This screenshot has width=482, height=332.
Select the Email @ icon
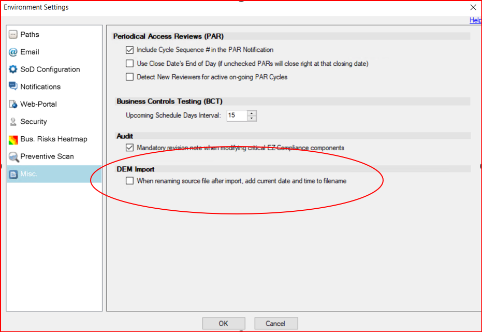[13, 52]
